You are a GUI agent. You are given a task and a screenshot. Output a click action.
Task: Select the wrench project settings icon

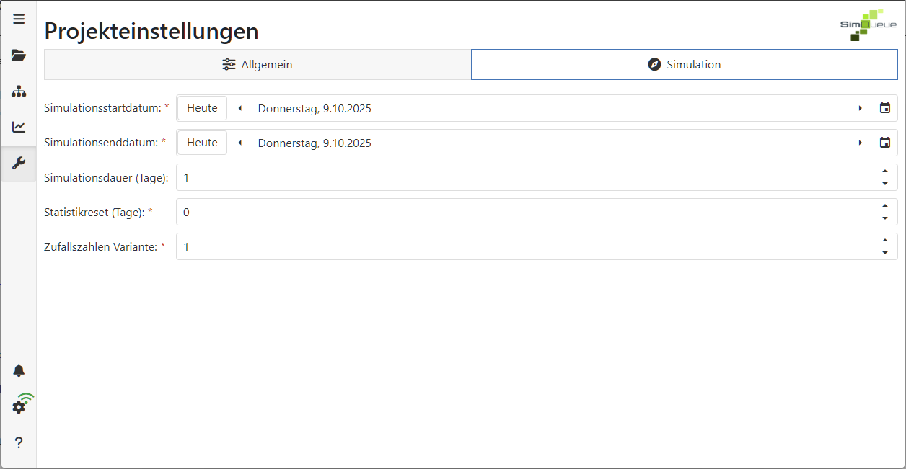19,164
